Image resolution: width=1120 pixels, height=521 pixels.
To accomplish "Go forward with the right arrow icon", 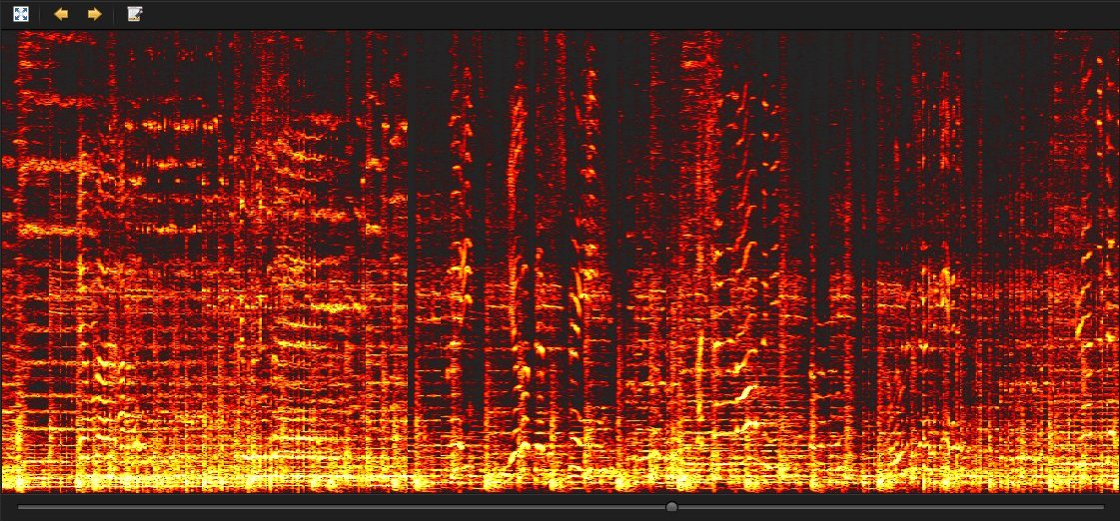I will [94, 14].
